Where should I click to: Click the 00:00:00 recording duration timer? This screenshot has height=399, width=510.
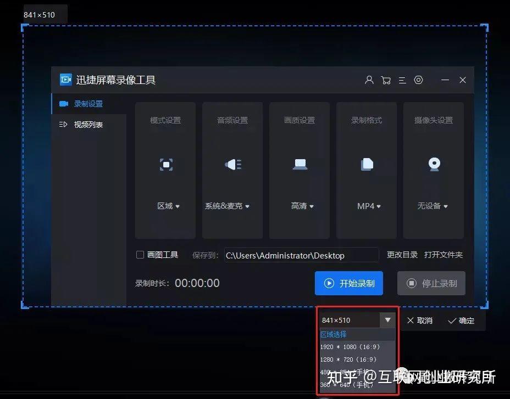point(197,283)
